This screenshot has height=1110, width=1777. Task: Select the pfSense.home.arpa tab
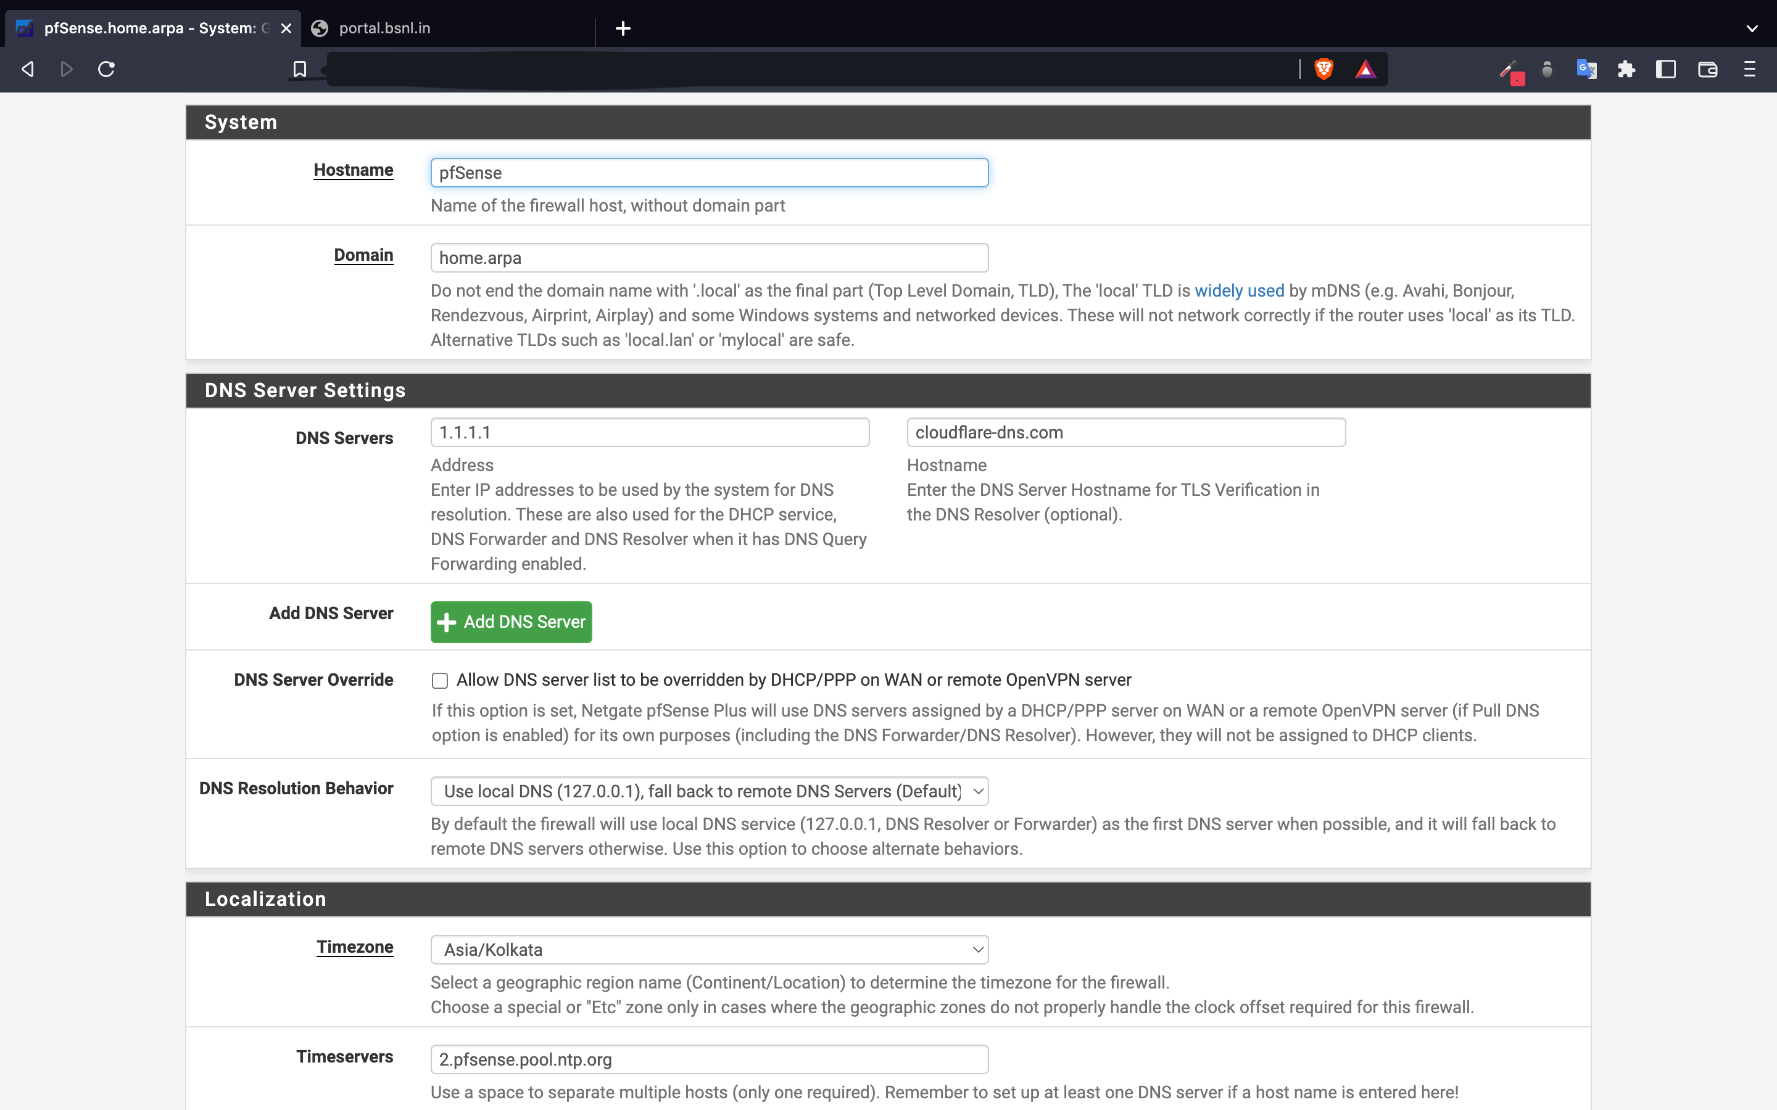click(153, 28)
